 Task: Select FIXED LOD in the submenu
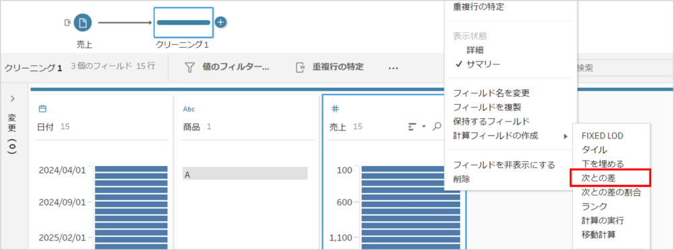tap(602, 136)
